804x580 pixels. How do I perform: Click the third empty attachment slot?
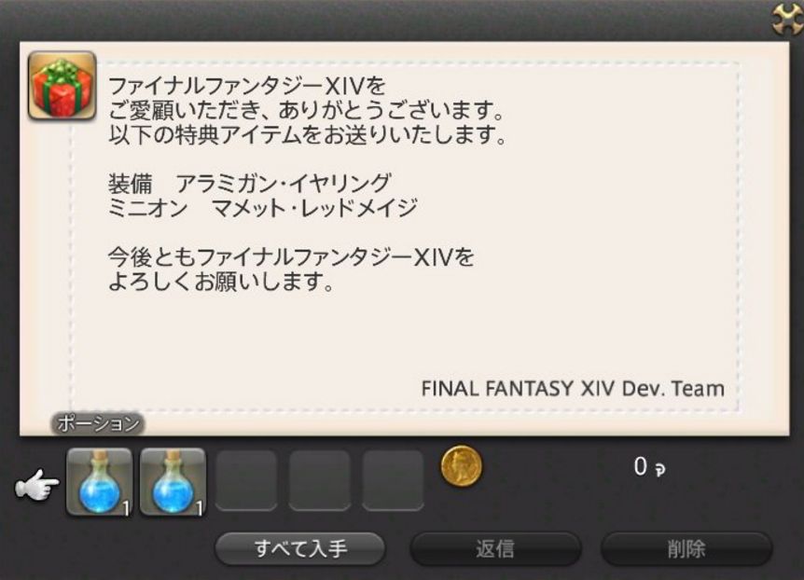[246, 480]
